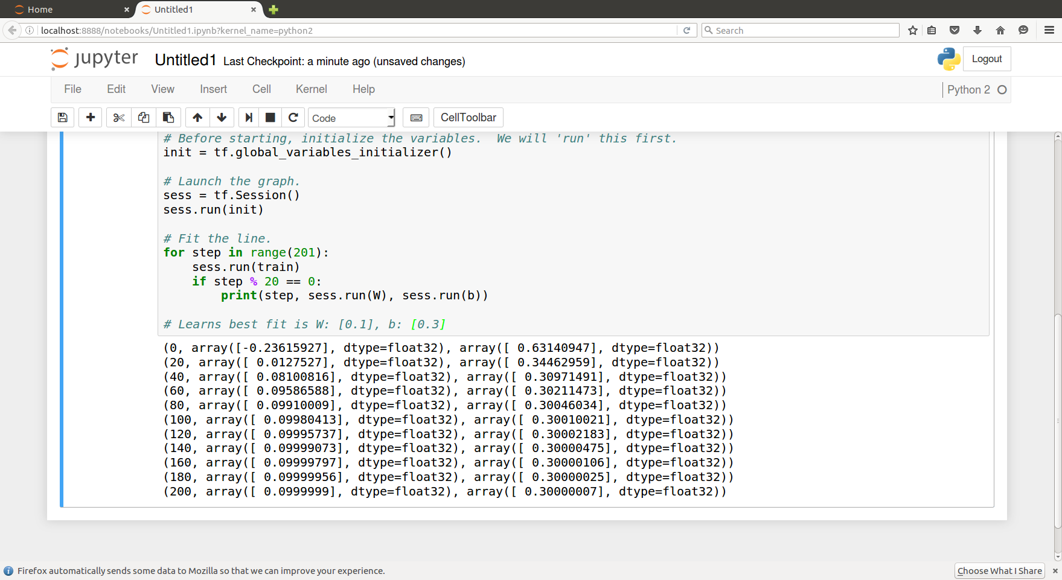1062x580 pixels.
Task: Toggle the CellToolbar display
Action: coord(468,117)
